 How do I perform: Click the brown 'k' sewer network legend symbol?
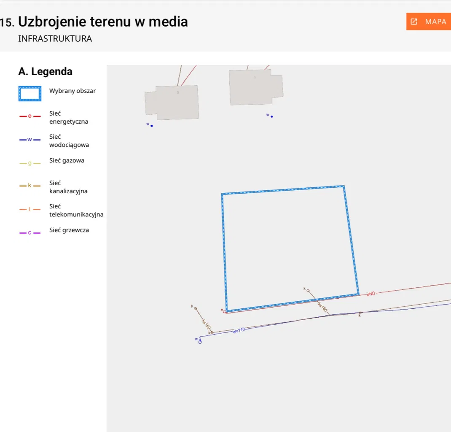point(30,186)
